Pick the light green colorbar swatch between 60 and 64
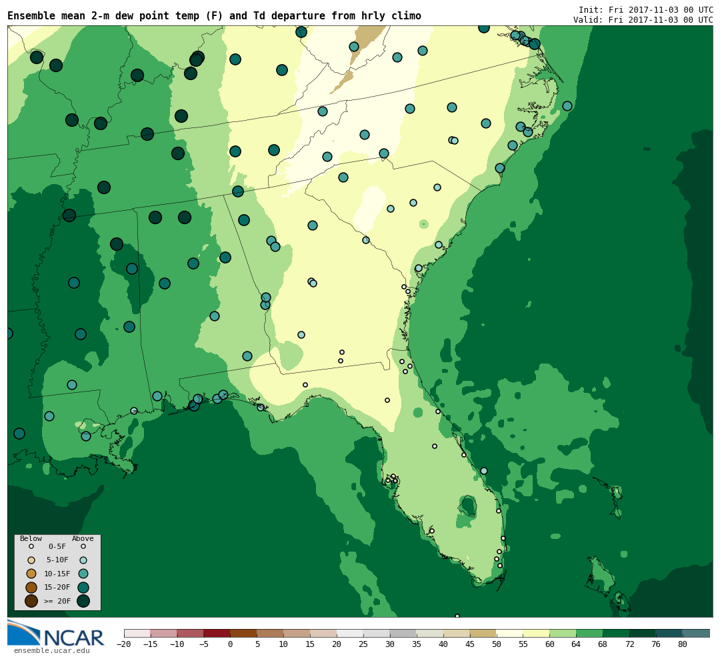 (563, 633)
